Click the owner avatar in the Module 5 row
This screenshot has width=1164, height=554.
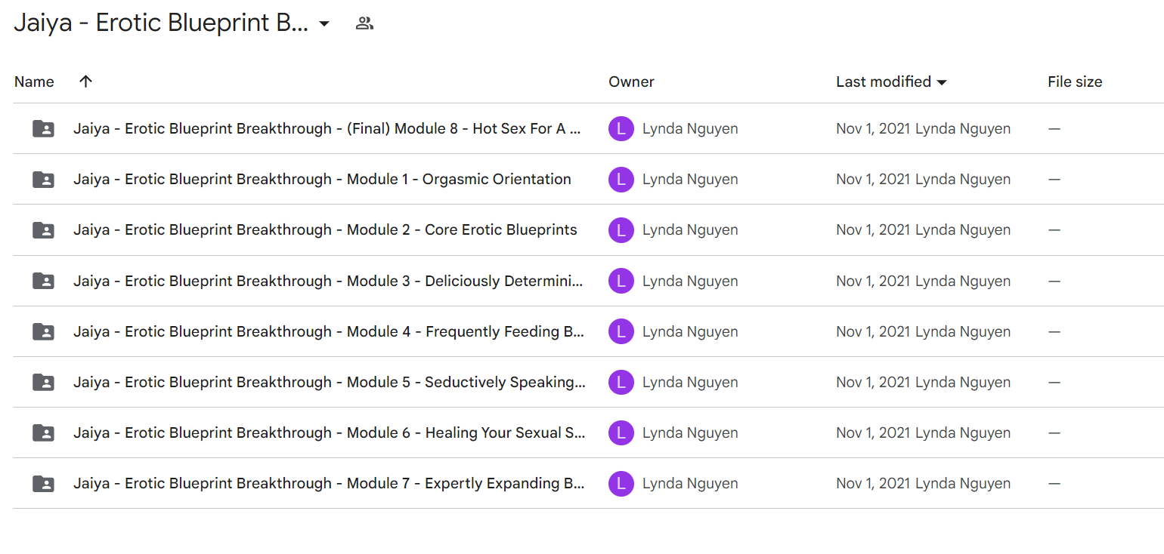[x=621, y=382]
